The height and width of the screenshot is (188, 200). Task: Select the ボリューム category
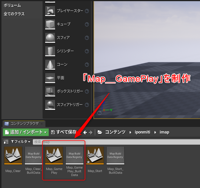[x=12, y=5]
